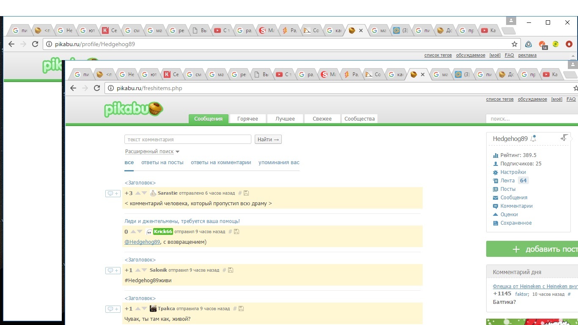
Task: Click Hedgehog89 username in sidebar panel
Action: point(510,139)
